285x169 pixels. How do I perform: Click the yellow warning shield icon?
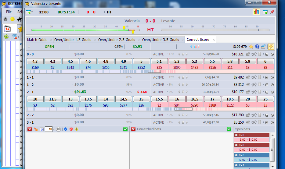pyautogui.click(x=77, y=129)
